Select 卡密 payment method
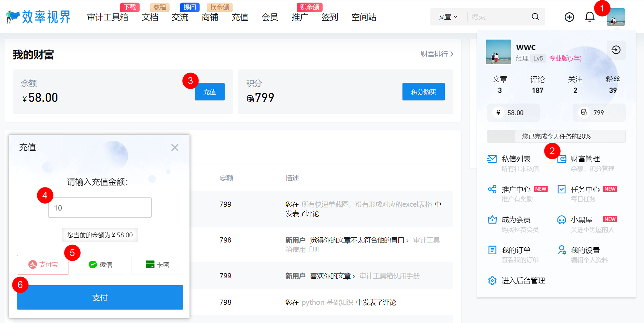 (157, 265)
